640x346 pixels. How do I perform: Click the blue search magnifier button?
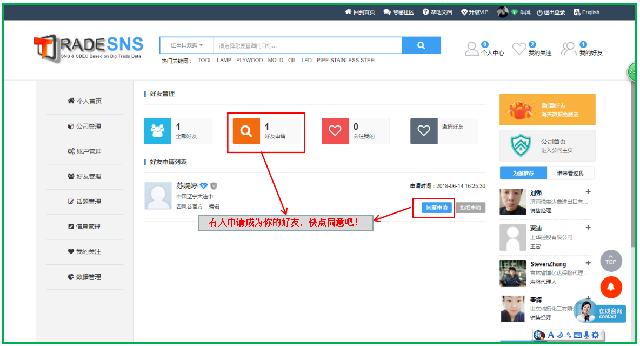pyautogui.click(x=421, y=45)
